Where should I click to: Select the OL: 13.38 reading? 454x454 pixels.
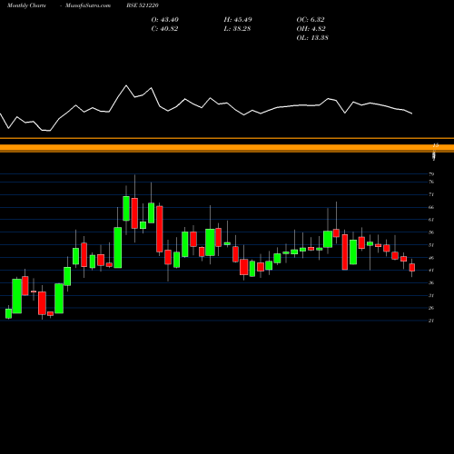(312, 38)
